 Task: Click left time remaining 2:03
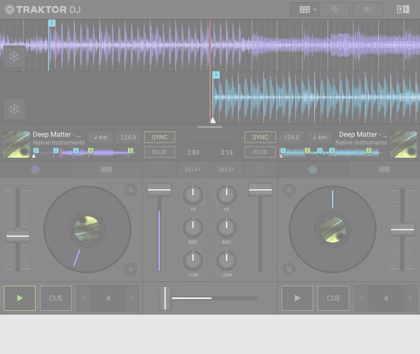(x=193, y=152)
